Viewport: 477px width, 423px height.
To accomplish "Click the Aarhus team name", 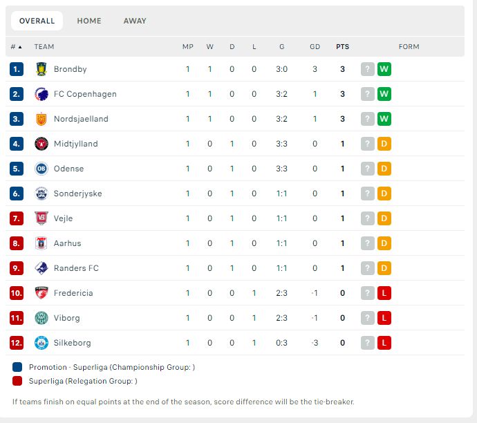I will point(68,243).
